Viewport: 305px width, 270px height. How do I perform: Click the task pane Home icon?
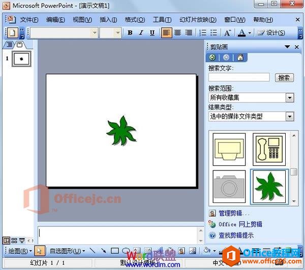pos(240,57)
